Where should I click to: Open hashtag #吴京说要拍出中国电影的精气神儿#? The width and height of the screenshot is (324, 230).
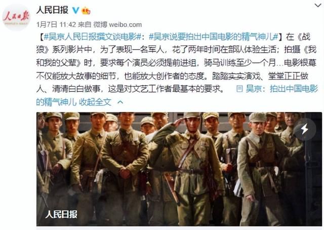coord(214,37)
